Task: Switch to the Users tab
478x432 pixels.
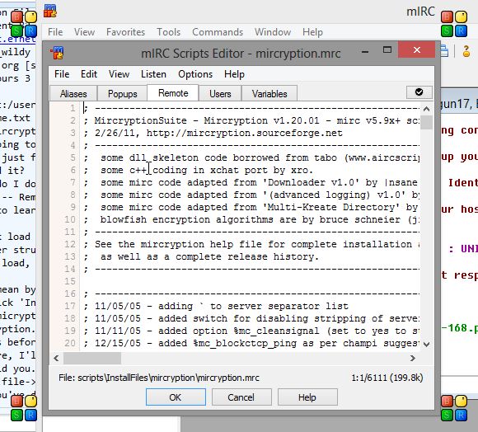Action: coord(220,94)
